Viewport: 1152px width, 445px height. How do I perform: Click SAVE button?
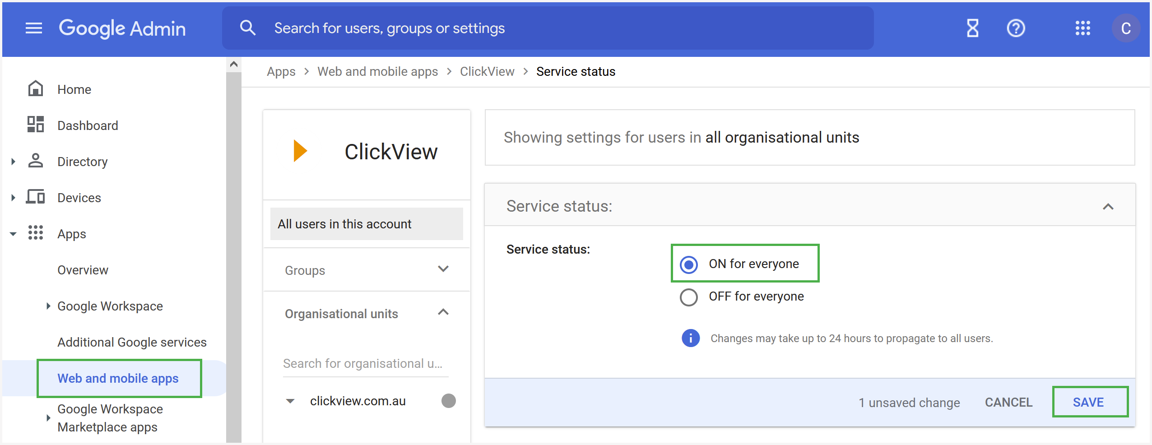coord(1088,402)
